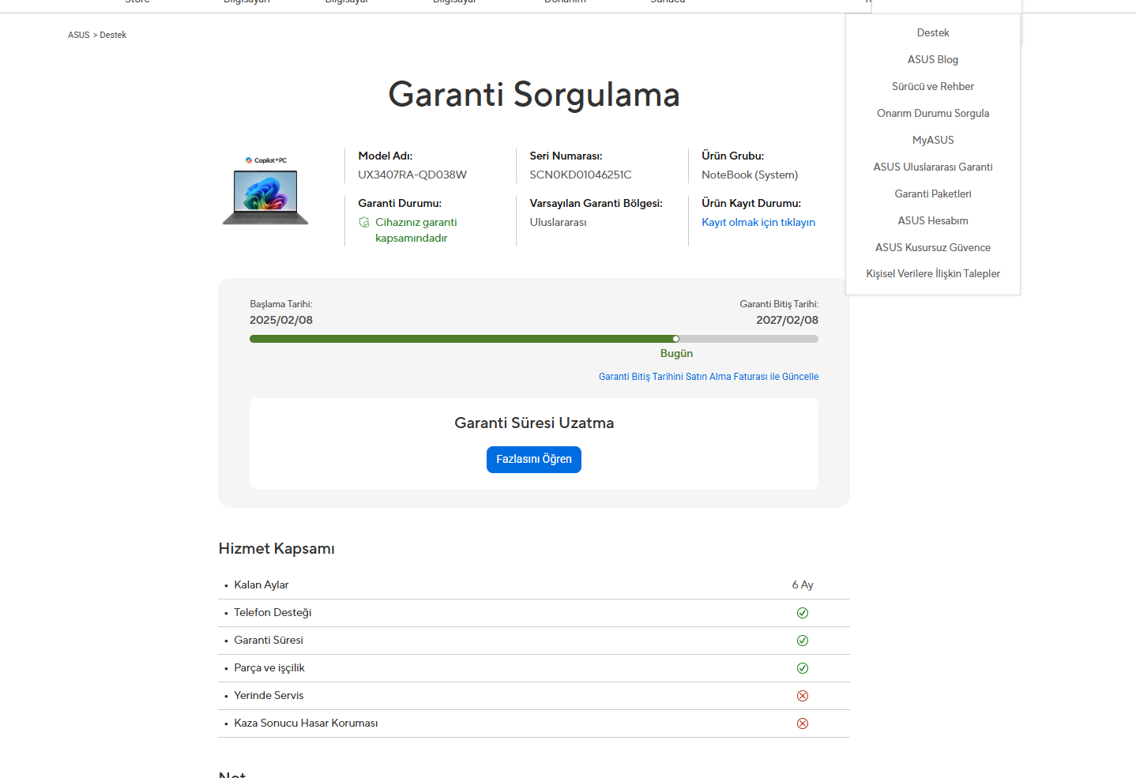Click the Fazlasını Öğren button
Screen dimensions: 1136x778
pyautogui.click(x=534, y=460)
